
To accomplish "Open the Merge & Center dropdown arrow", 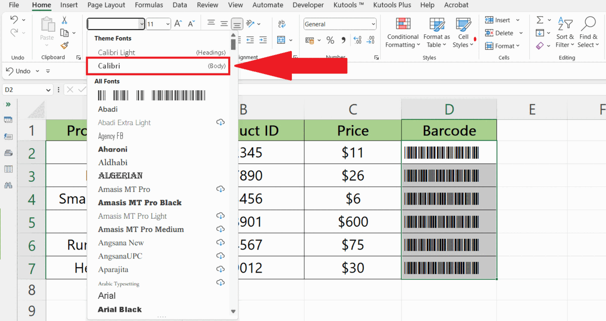I will tap(291, 40).
